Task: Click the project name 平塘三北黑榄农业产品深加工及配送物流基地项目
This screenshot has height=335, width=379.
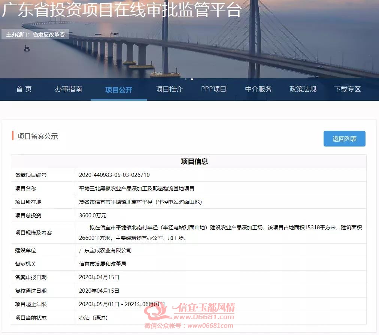Action: pos(137,188)
